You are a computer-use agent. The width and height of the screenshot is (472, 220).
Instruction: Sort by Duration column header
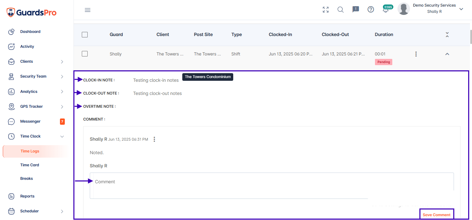384,35
